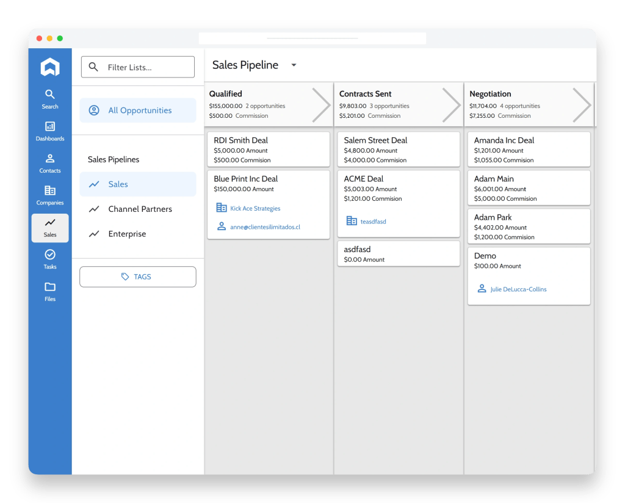Open the Tasks checkmark icon
Viewport: 625px width, 503px height.
pyautogui.click(x=49, y=255)
